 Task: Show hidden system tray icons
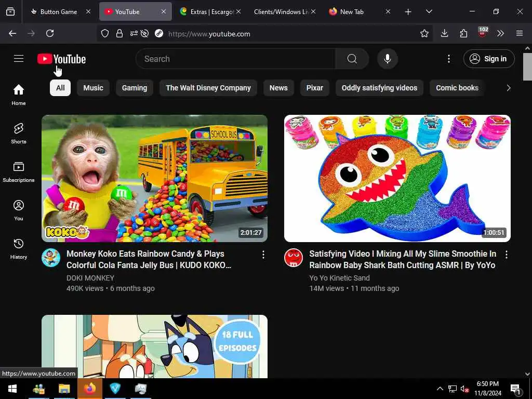(440, 389)
